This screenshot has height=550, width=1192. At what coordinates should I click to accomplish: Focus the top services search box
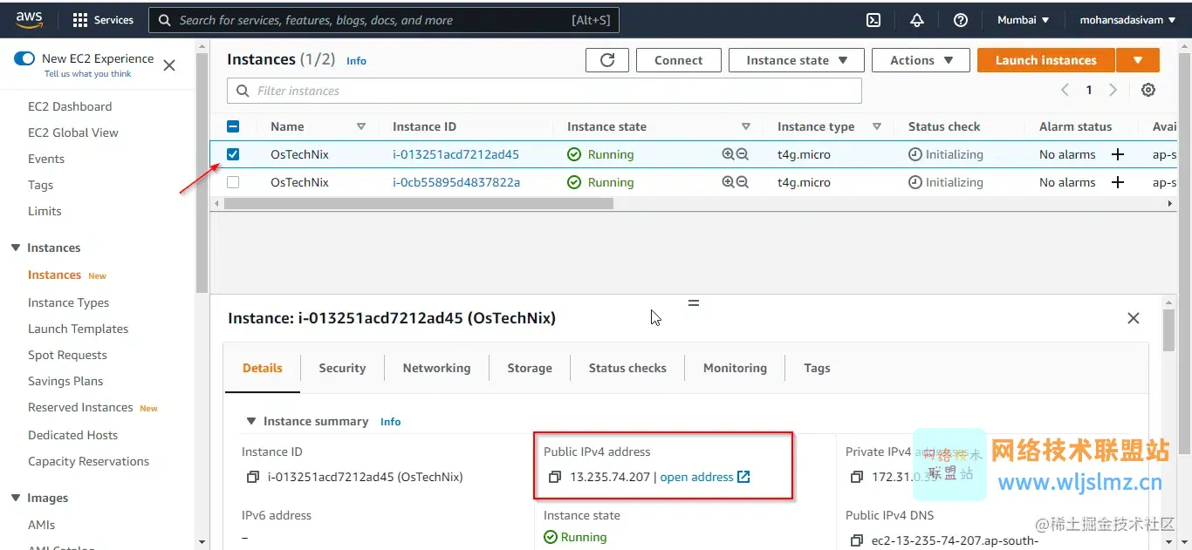(384, 20)
